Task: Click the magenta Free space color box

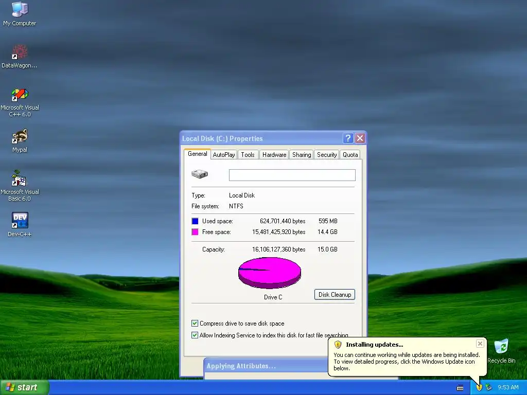Action: pos(195,232)
